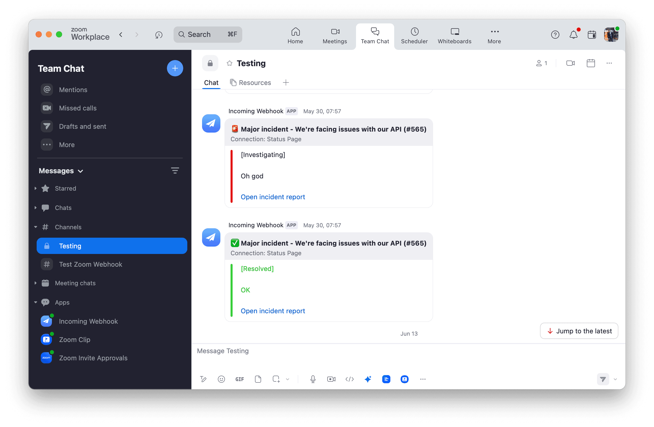Open Help from top bar
Viewport: 654px width, 427px height.
(555, 35)
